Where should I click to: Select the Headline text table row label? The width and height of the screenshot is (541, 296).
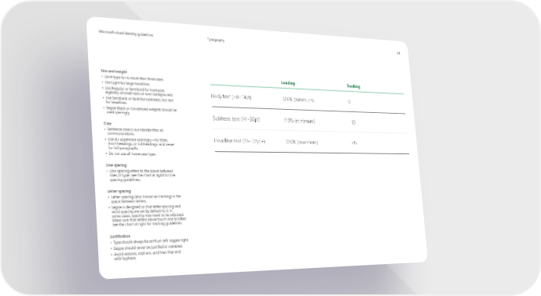[239, 140]
